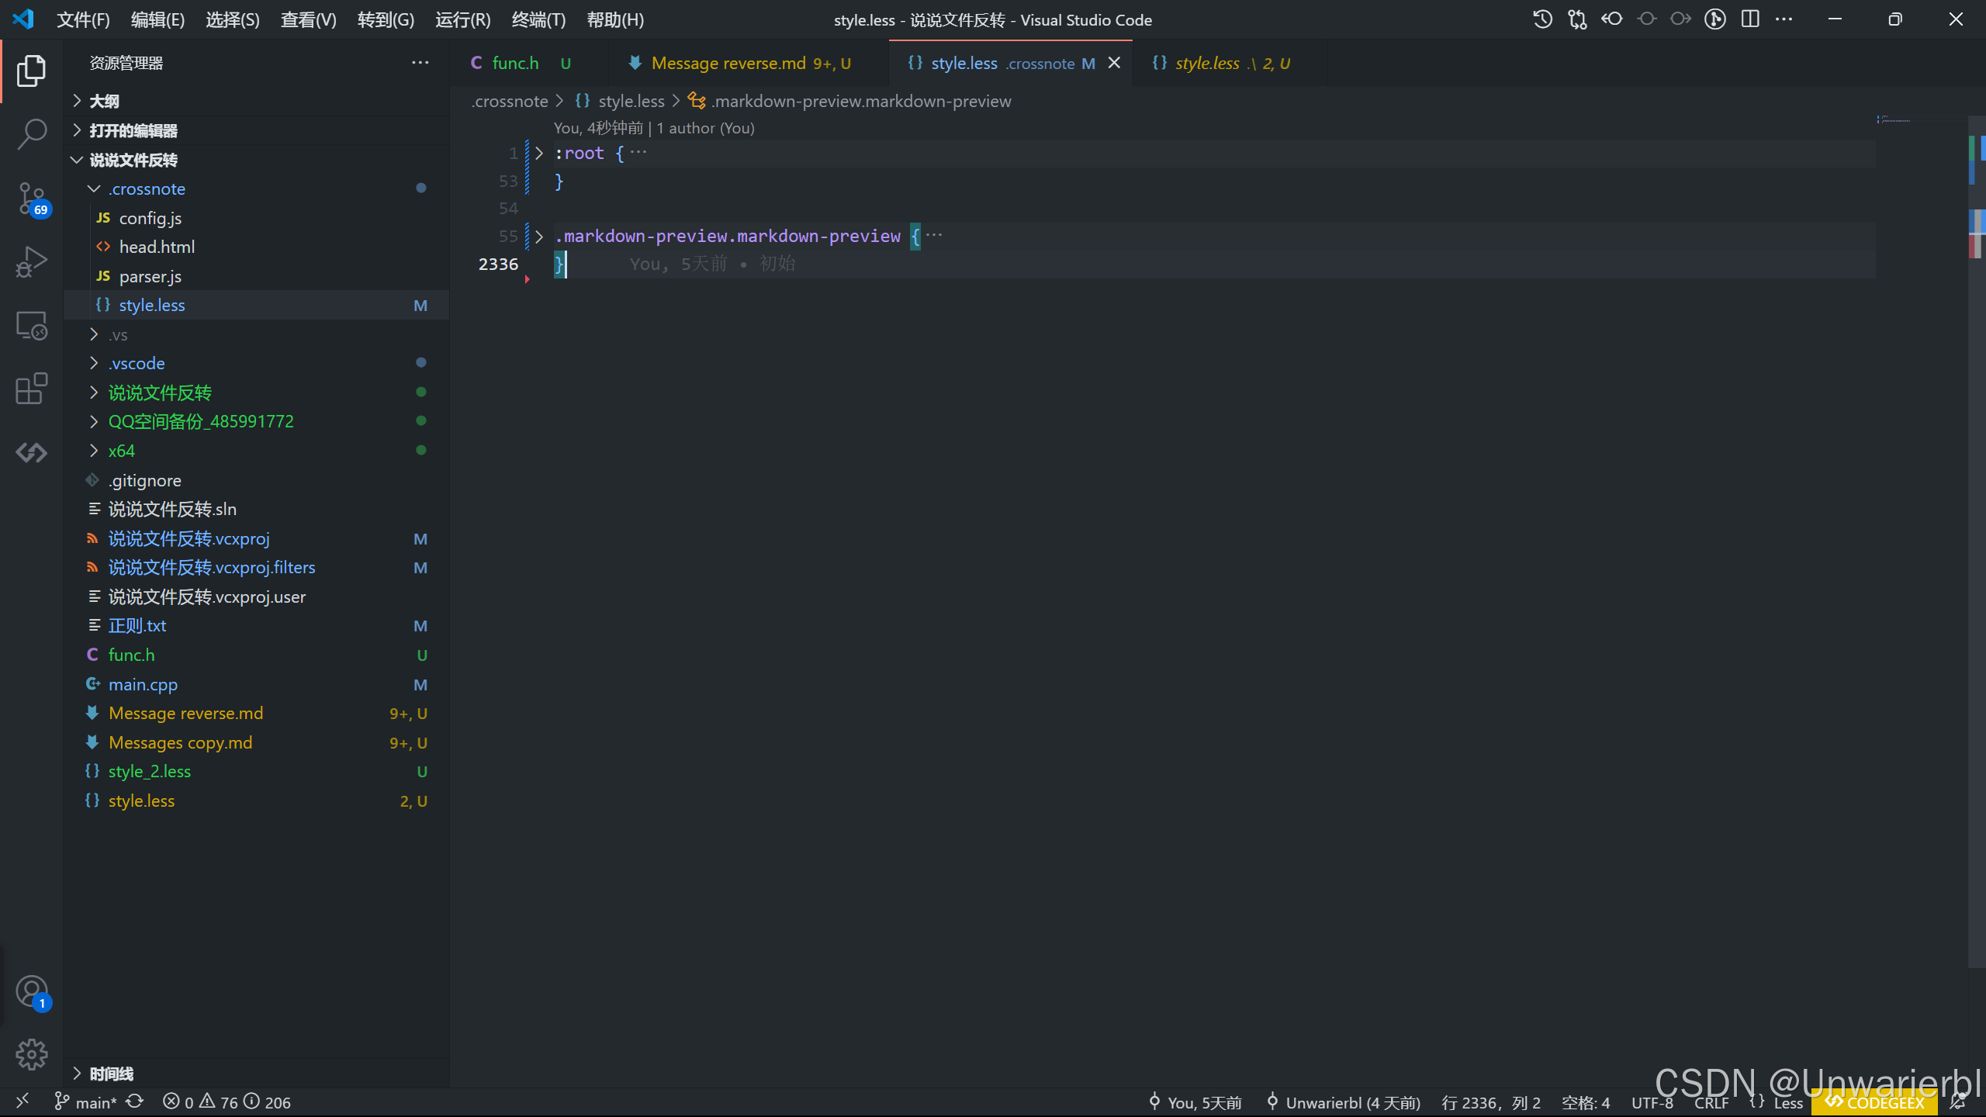Switch to the Message reverse.md tab
The height and width of the screenshot is (1117, 1986).
point(728,63)
